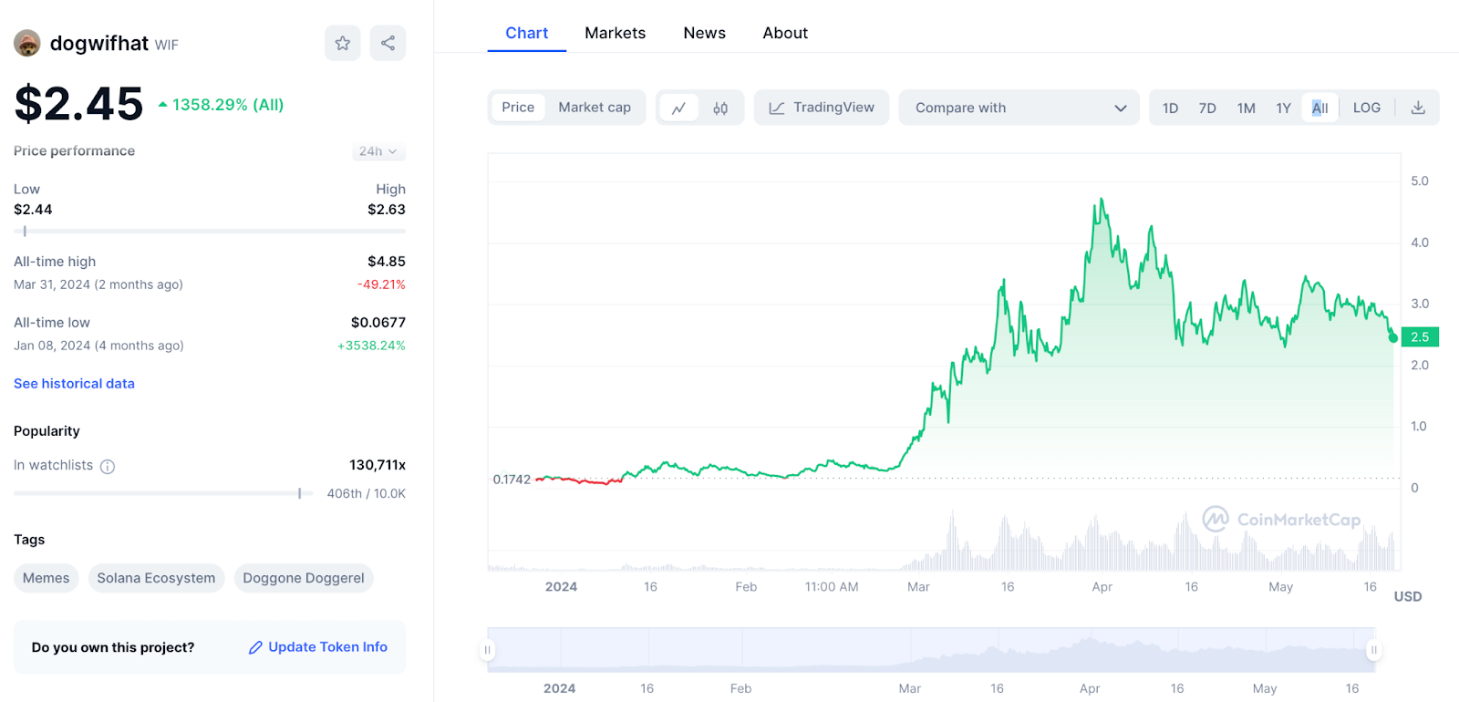Viewport: 1459px width, 702px height.
Task: Select the candlestick chart icon
Action: pos(720,108)
